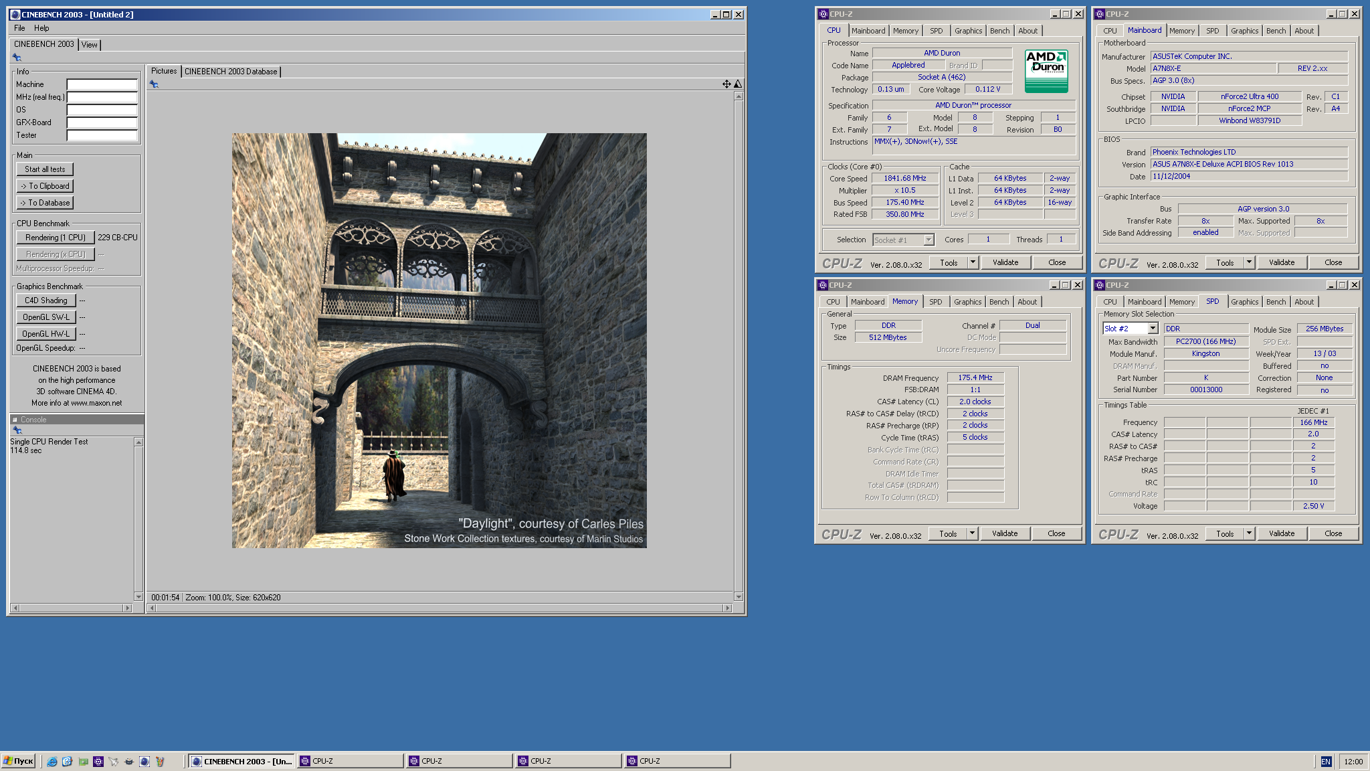
Task: Click the last quick launch icon
Action: (160, 762)
